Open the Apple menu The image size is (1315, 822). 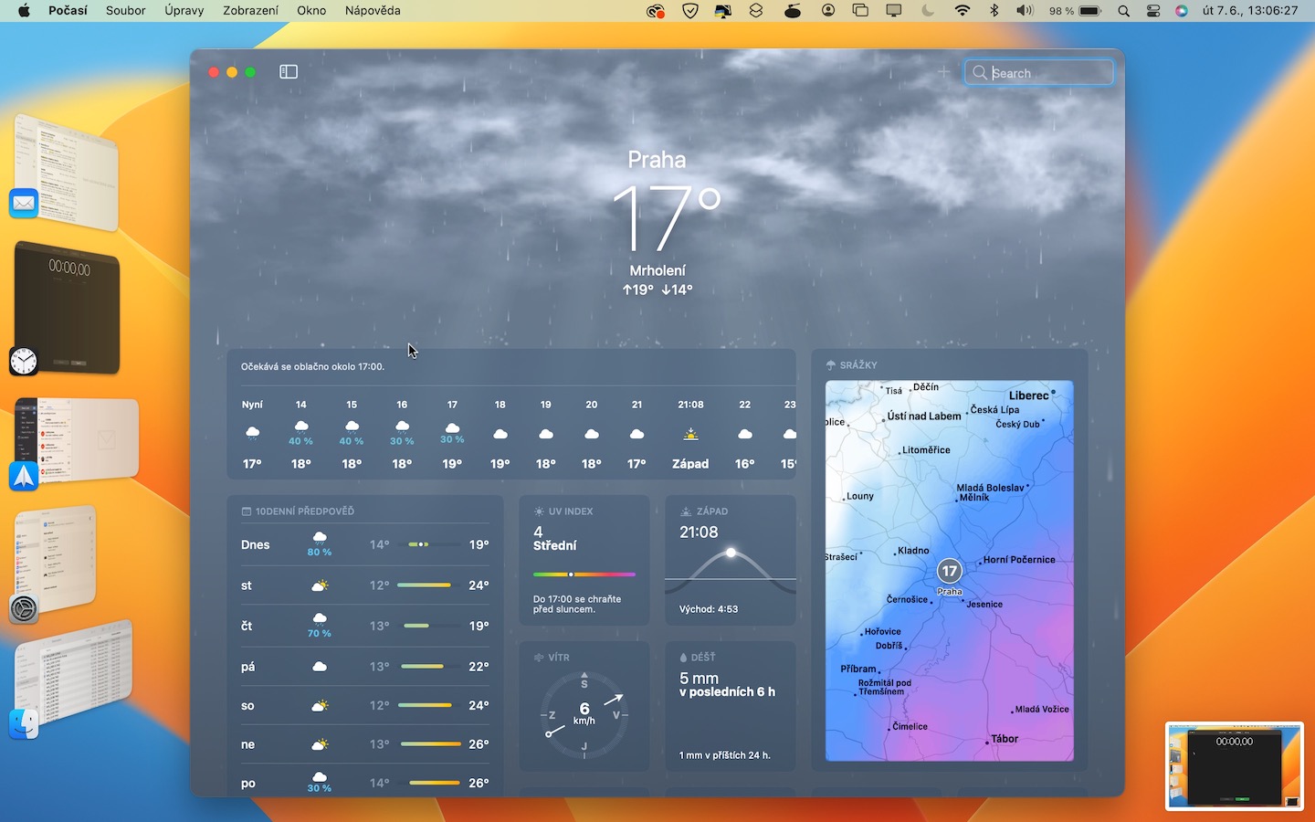coord(24,11)
